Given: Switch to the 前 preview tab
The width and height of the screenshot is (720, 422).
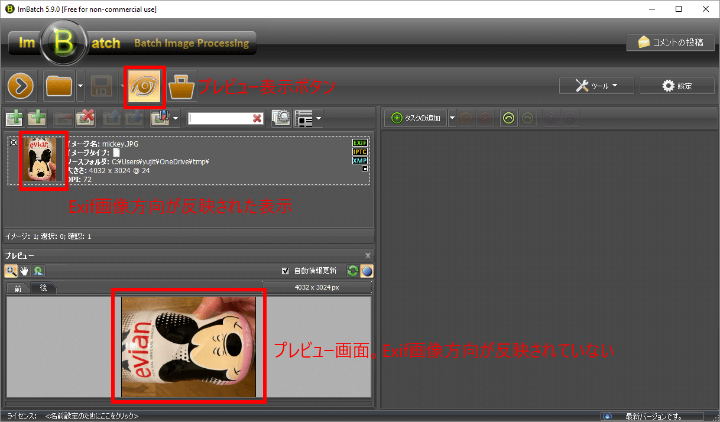Looking at the screenshot, I should pyautogui.click(x=18, y=288).
